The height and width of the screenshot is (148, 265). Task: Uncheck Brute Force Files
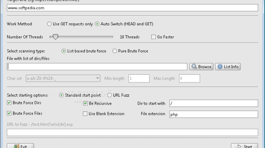9,113
